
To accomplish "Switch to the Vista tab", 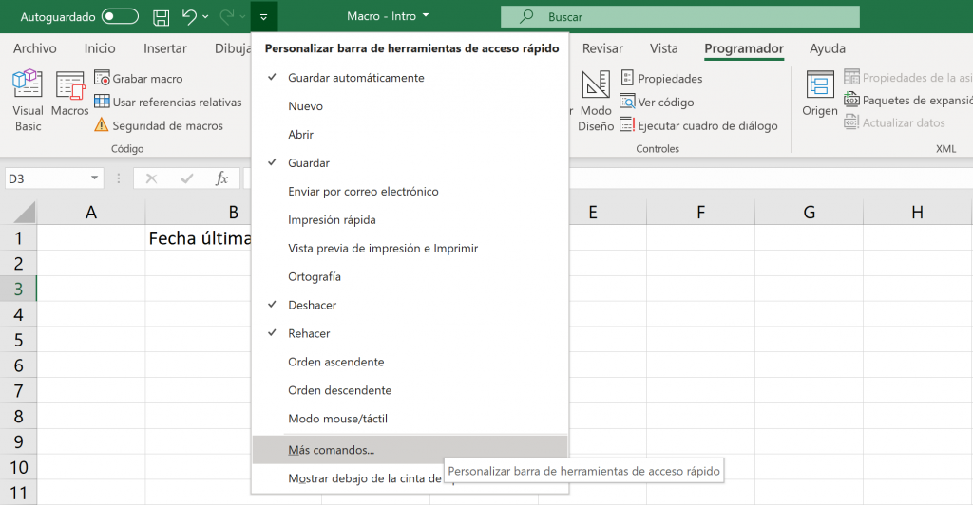I will pyautogui.click(x=663, y=48).
